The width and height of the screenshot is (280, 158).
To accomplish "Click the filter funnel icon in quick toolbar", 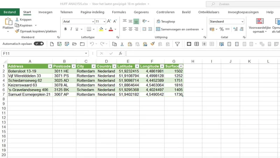I will (x=177, y=44).
